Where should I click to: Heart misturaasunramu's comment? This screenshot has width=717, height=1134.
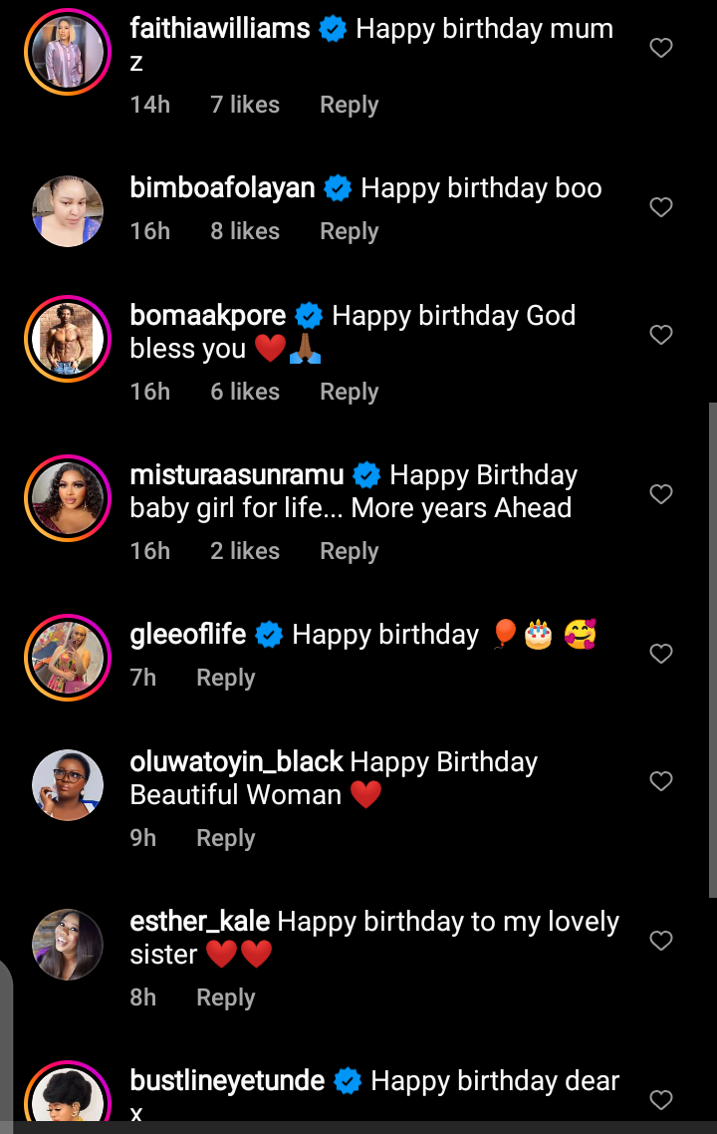661,494
